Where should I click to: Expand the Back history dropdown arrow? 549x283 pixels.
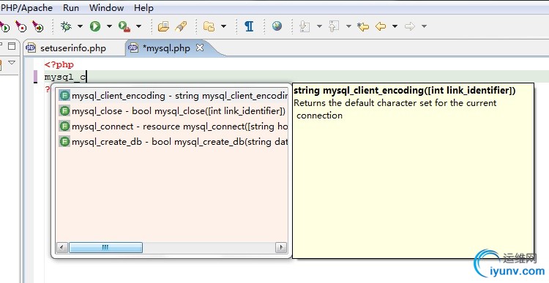(395, 26)
